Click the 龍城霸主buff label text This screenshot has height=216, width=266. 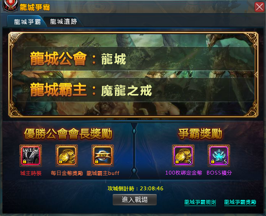[103, 173]
